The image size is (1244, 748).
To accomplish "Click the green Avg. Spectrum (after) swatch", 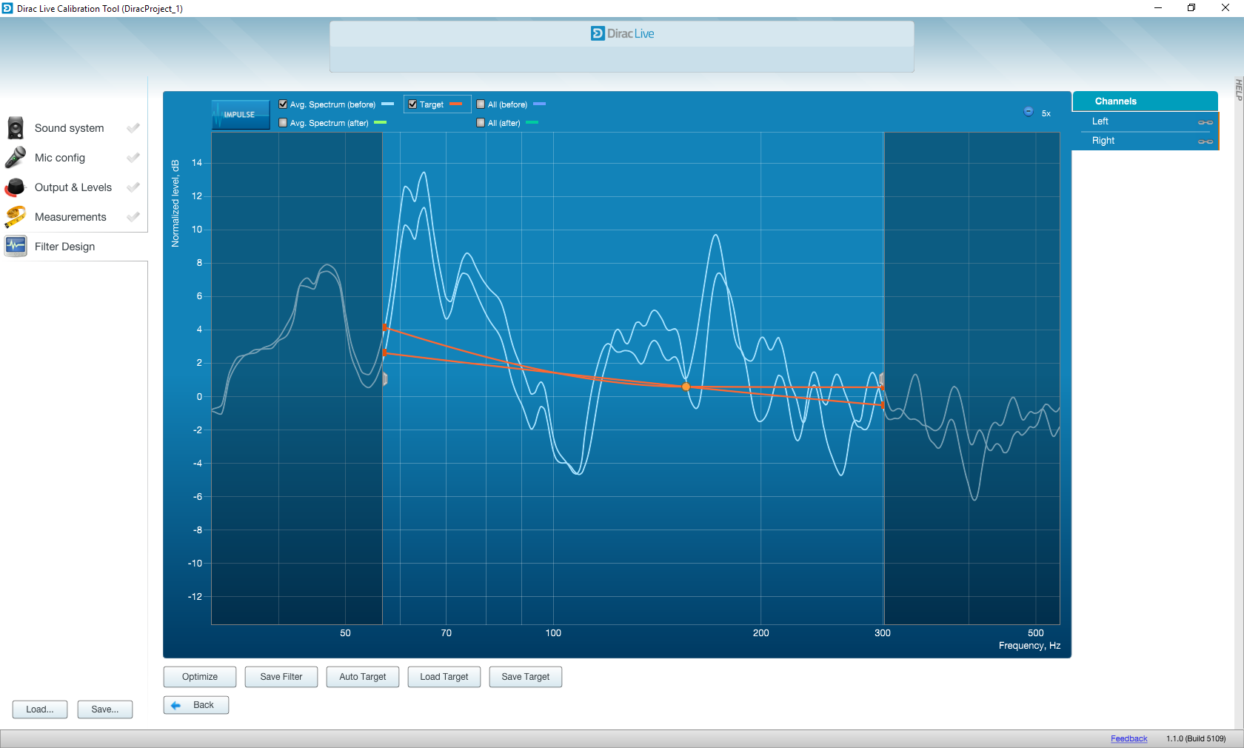I will tap(381, 122).
